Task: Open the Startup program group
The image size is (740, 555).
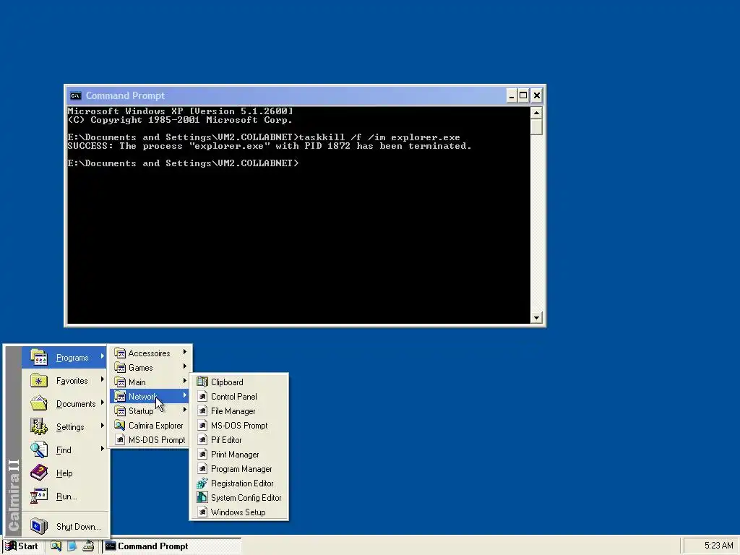Action: tap(150, 411)
